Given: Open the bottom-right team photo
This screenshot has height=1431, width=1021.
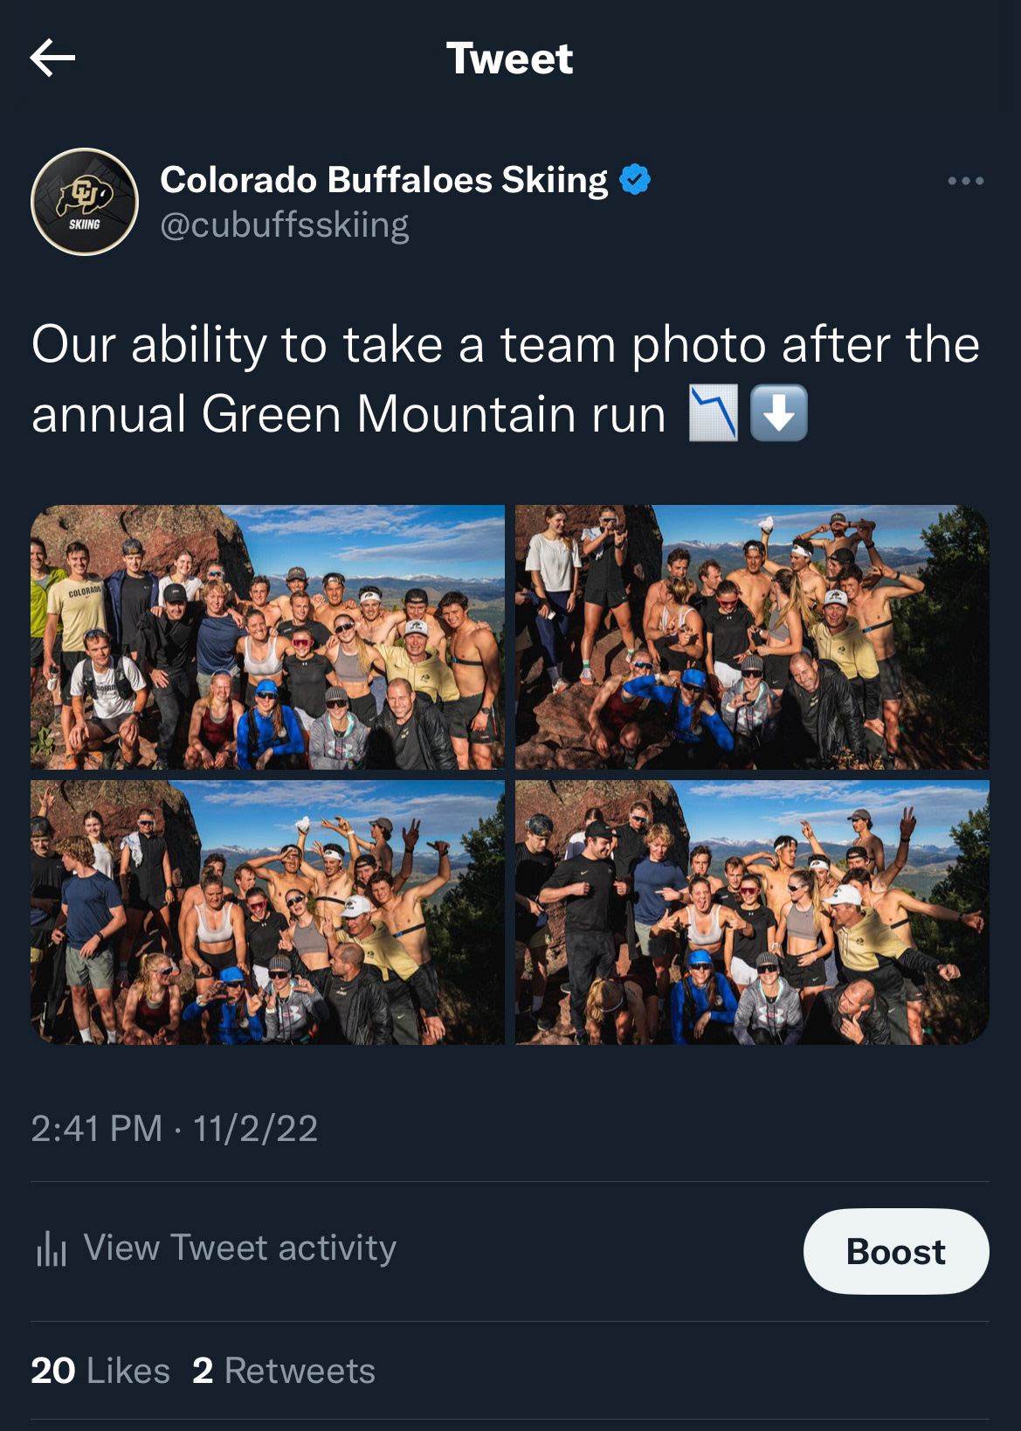Looking at the screenshot, I should tap(752, 912).
